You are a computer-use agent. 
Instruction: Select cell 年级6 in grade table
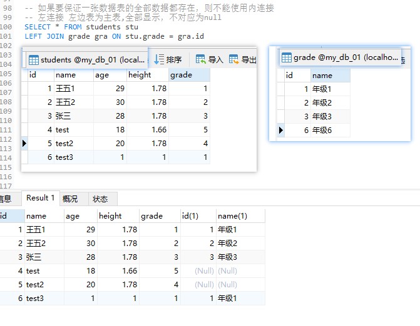click(330, 131)
